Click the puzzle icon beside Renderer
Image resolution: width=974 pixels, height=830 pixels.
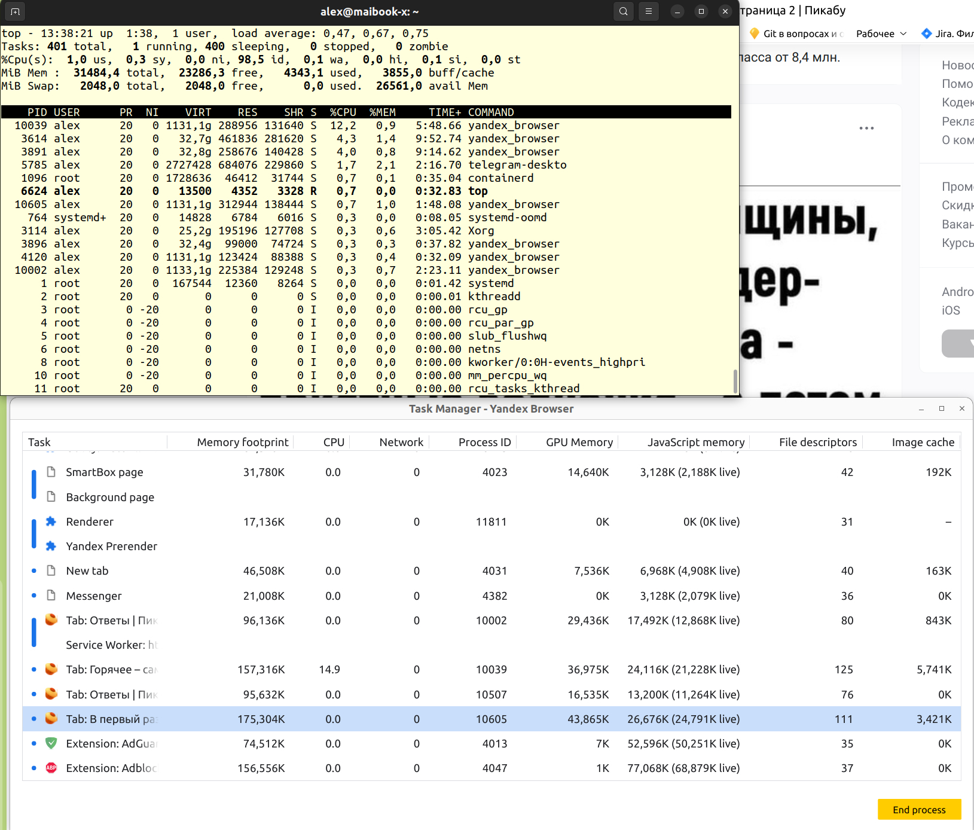click(51, 521)
